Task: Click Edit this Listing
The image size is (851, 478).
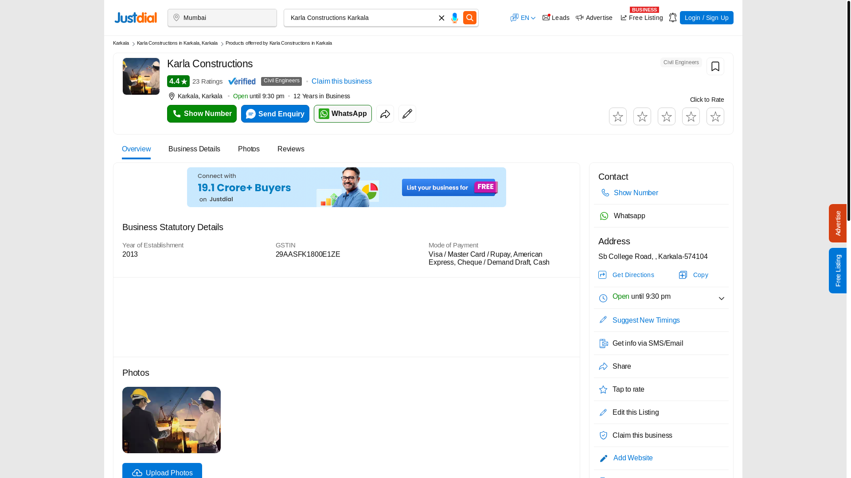Action: 636,412
